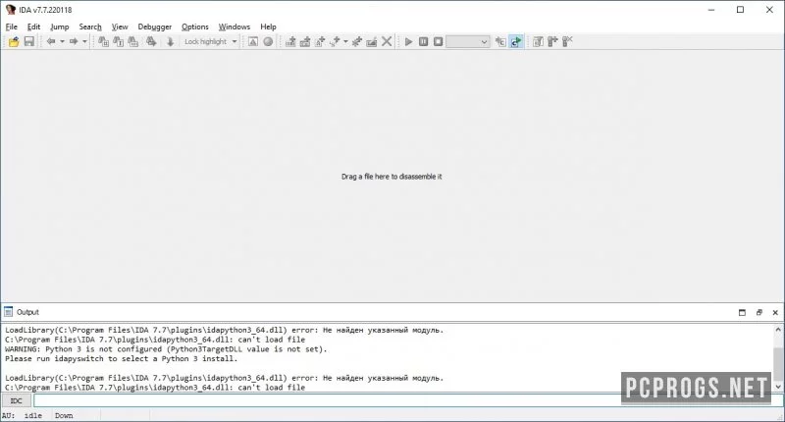The width and height of the screenshot is (785, 422).
Task: Click 'Please run idapyswitch' output line
Action: [x=121, y=358]
